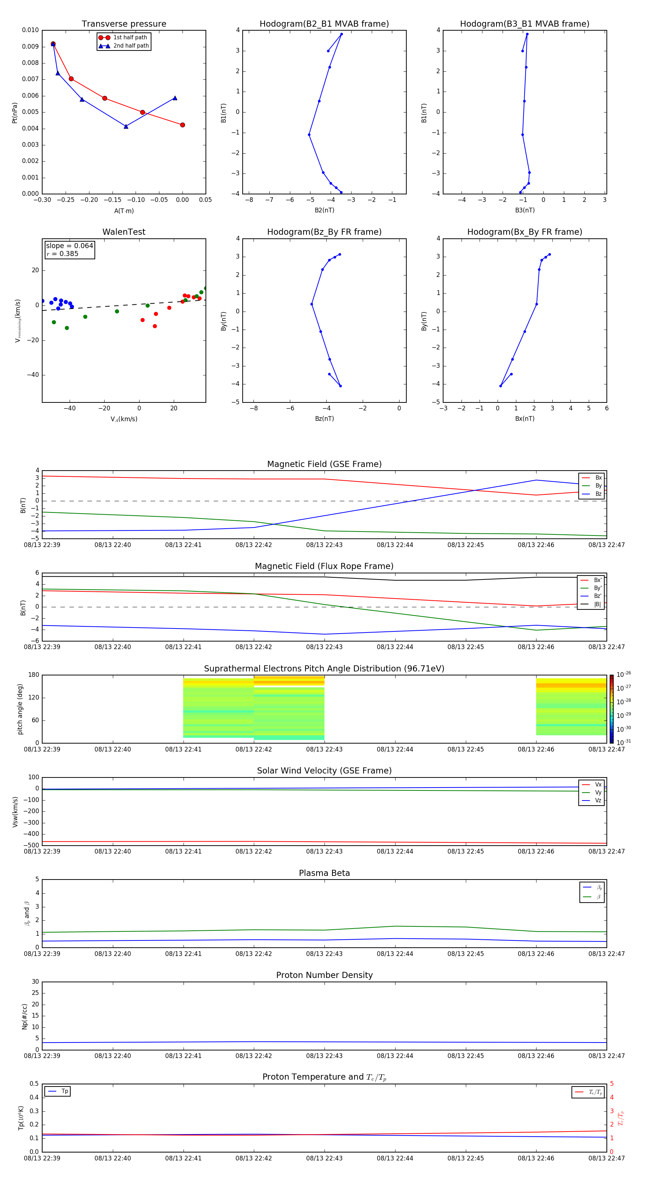Click the 'Hodogram(B2_B1 MVAB frame)' title
Screen dimensions: 649x1190
pyautogui.click(x=324, y=23)
